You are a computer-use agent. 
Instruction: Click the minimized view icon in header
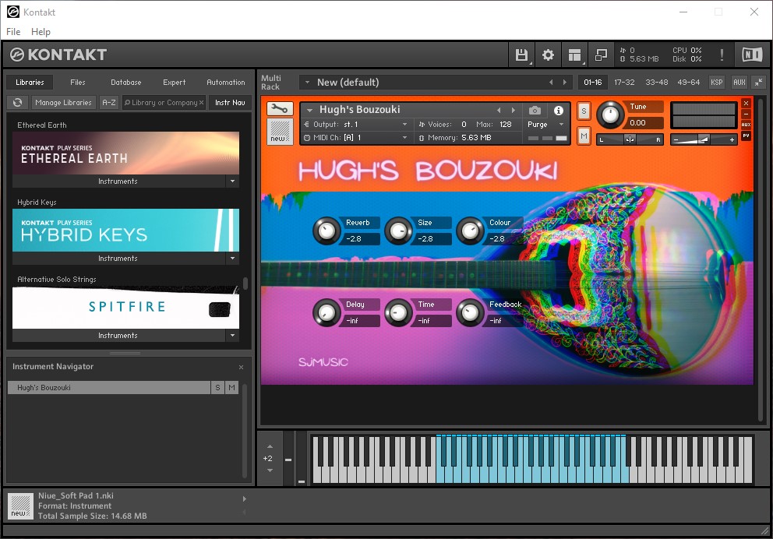(601, 55)
